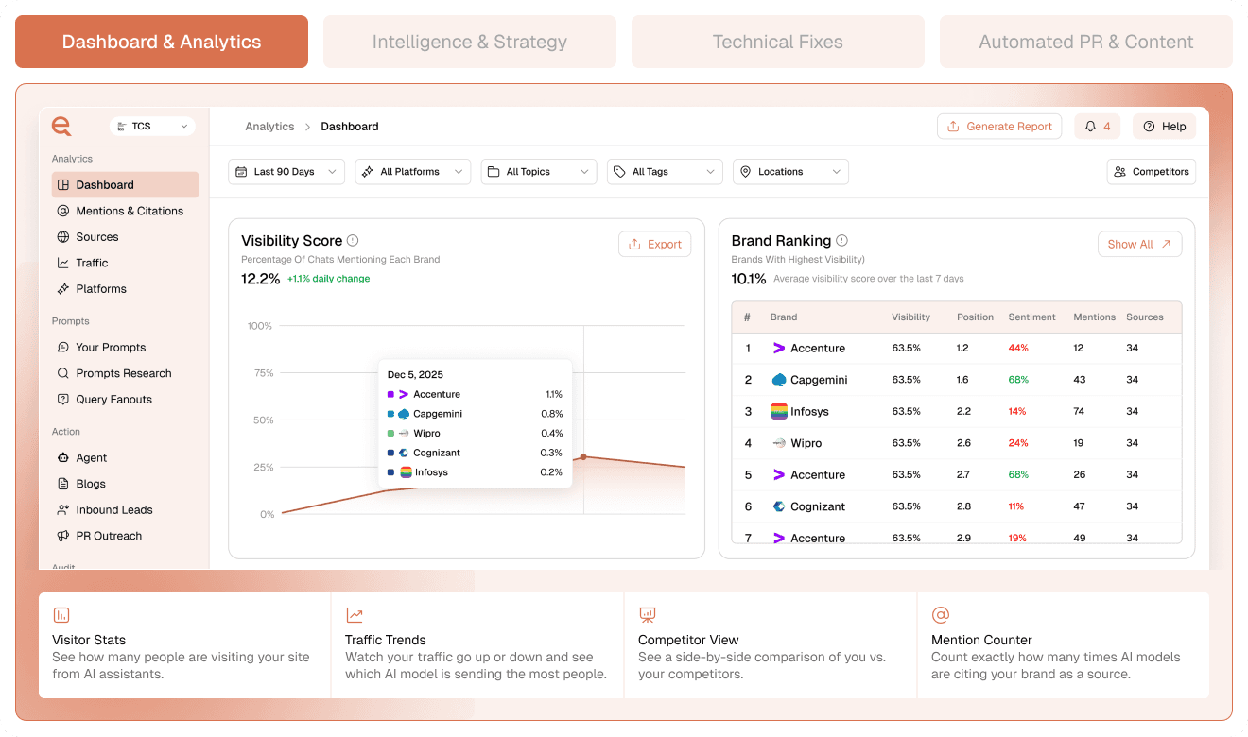Click Capgemini blue swatch in tooltip

coord(390,414)
